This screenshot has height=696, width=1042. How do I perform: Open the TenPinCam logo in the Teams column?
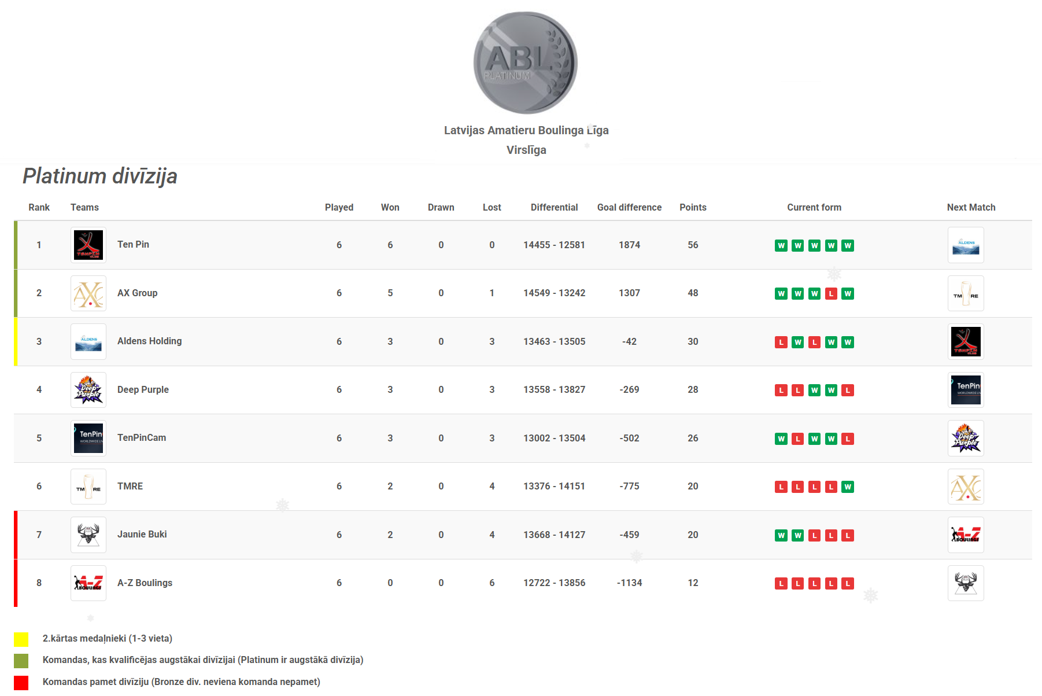pyautogui.click(x=88, y=438)
